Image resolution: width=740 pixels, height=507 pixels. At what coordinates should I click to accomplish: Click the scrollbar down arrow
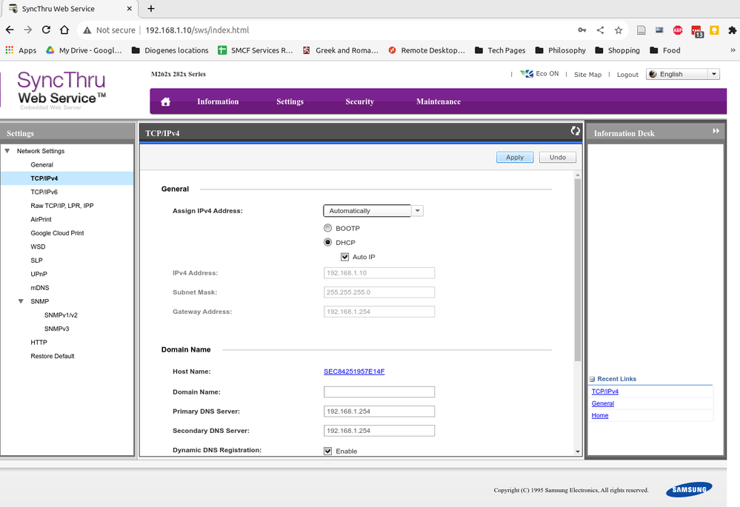coord(578,451)
